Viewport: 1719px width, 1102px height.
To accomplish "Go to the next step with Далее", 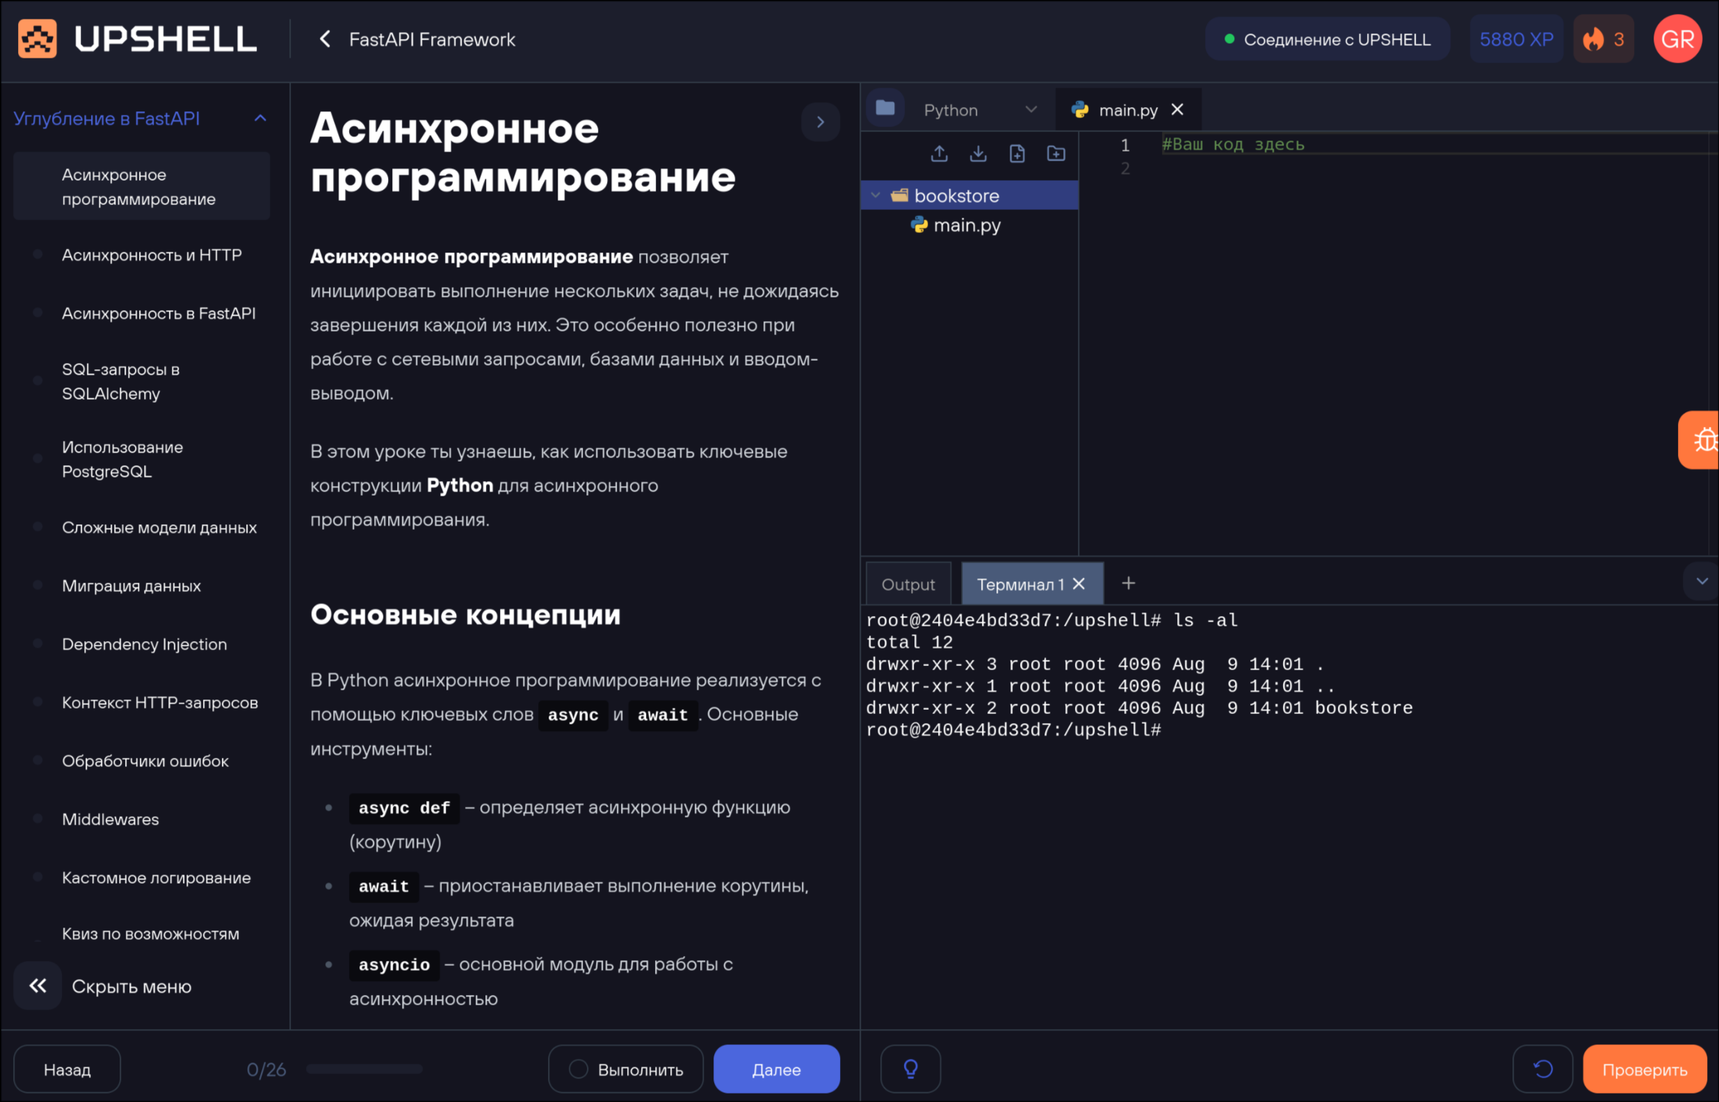I will [777, 1069].
